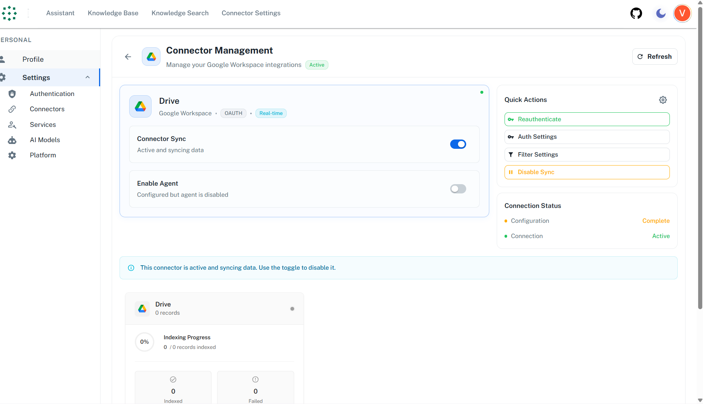
Task: Collapse the Settings section in sidebar
Action: [x=88, y=77]
